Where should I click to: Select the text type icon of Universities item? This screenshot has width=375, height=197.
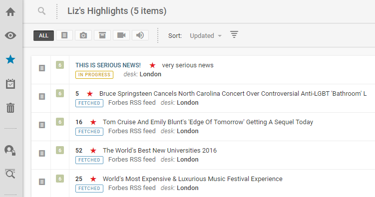point(42,153)
